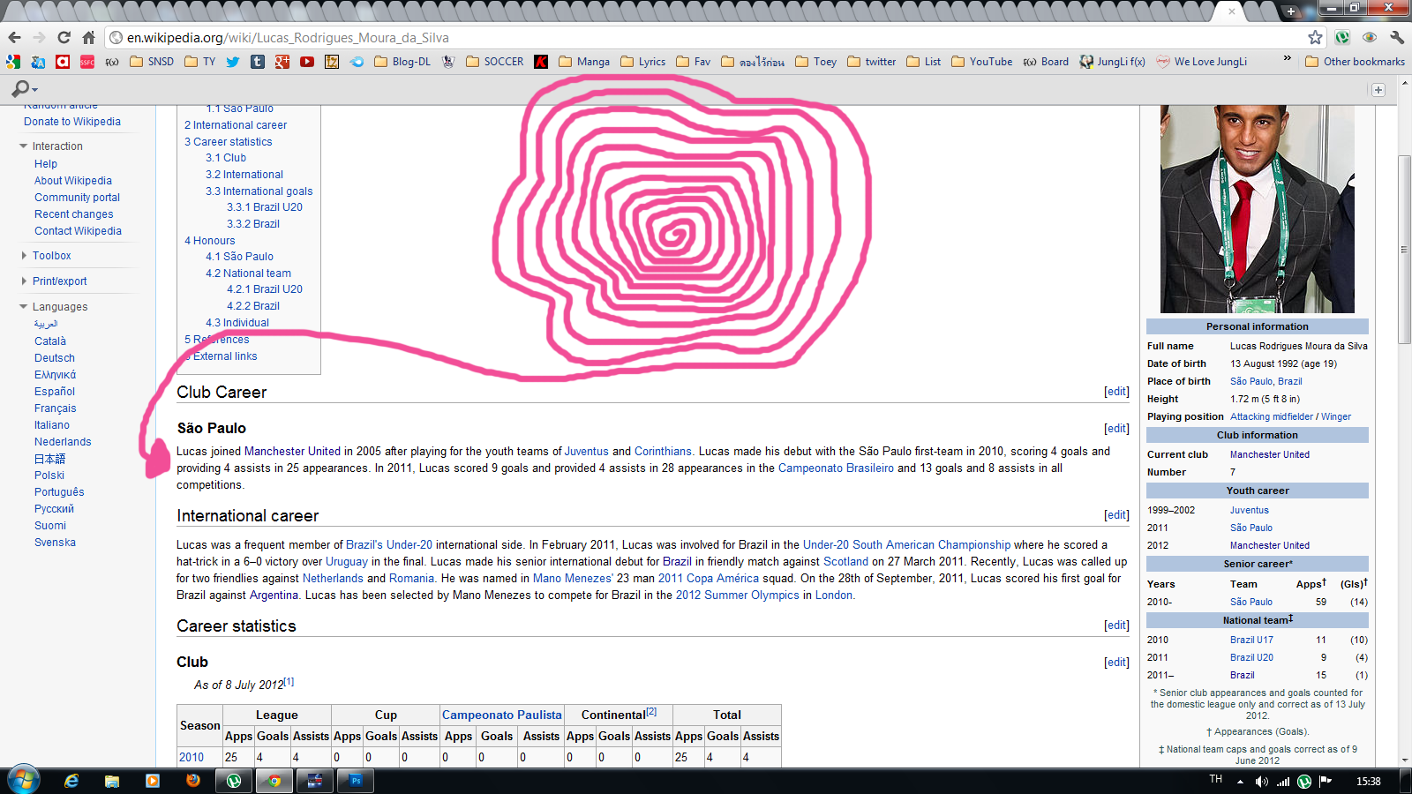Open the Campeonato Brasileiro article link
Screen dimensions: 1412x794
pos(836,468)
